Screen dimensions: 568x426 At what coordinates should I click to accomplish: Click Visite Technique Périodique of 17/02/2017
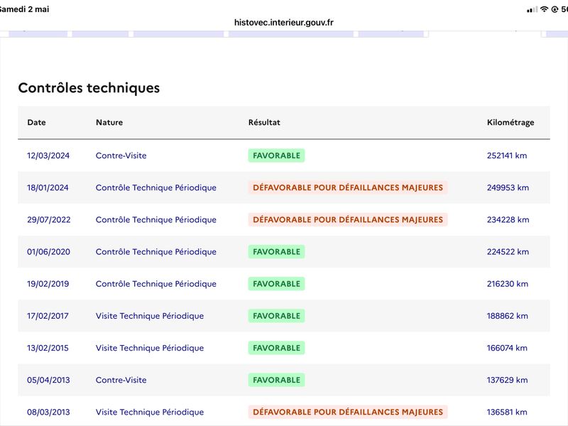150,316
